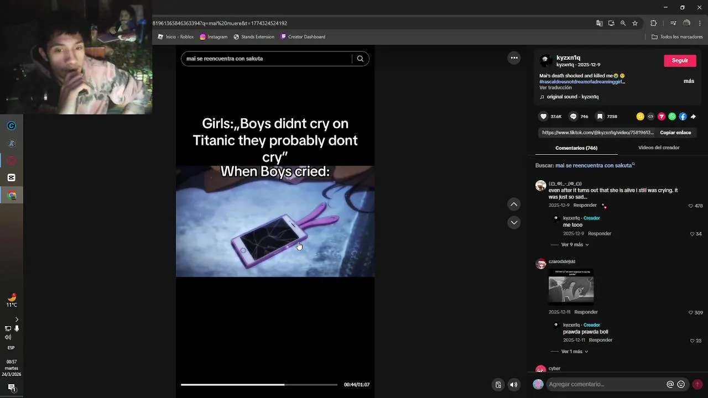This screenshot has height=398, width=708.
Task: Open kyzxn1q's profile avatar
Action: click(x=546, y=61)
